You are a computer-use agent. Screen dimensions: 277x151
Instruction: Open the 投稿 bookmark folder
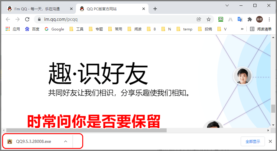click(205, 29)
